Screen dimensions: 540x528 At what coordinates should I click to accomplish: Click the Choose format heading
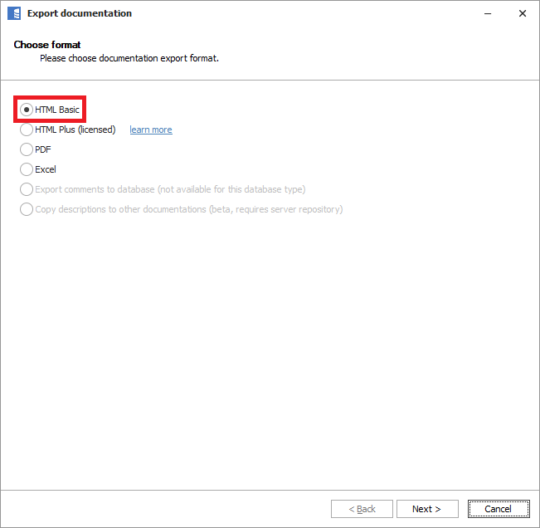click(47, 45)
